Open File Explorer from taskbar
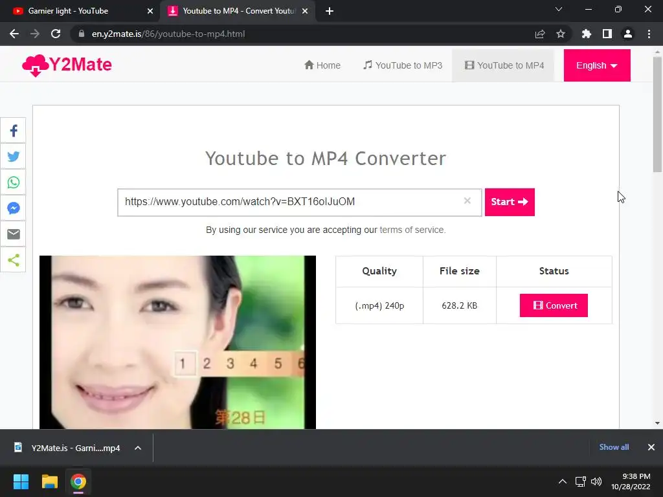The image size is (663, 497). coord(49,481)
